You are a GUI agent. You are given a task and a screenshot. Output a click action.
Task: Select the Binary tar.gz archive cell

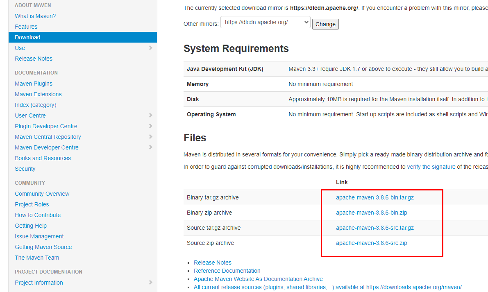click(x=213, y=198)
